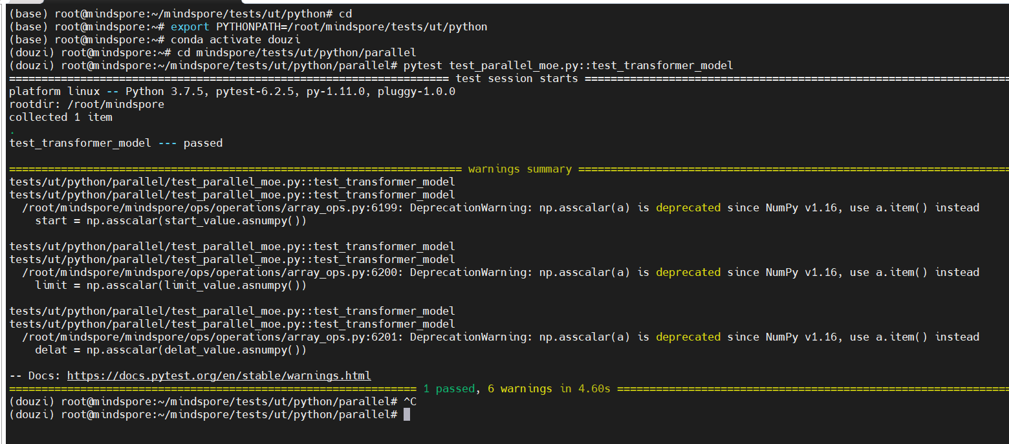
Task: Click the yellow "warnings summary" header
Action: tap(519, 169)
